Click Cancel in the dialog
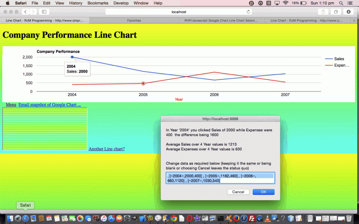359x224 pixels. tap(238, 192)
